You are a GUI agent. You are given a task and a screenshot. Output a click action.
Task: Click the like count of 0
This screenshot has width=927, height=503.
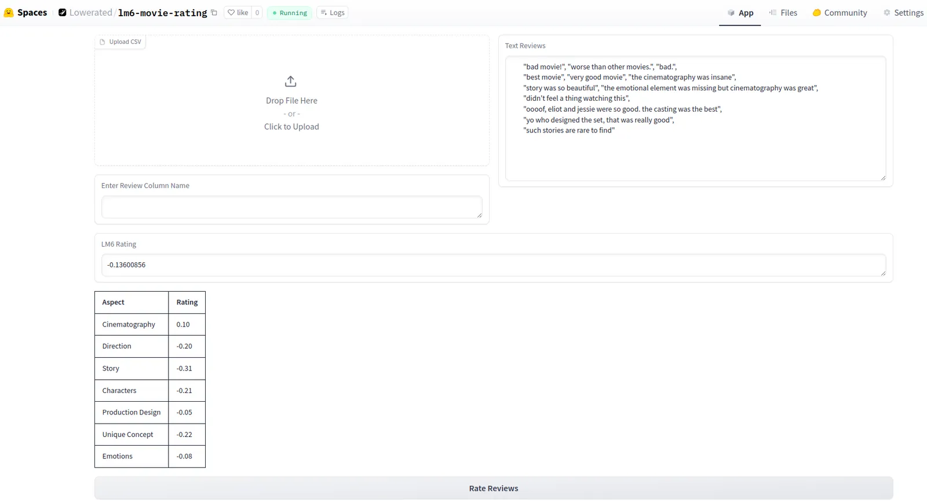point(257,13)
